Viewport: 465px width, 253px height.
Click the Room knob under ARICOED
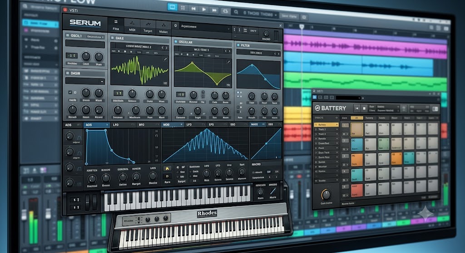point(260,191)
